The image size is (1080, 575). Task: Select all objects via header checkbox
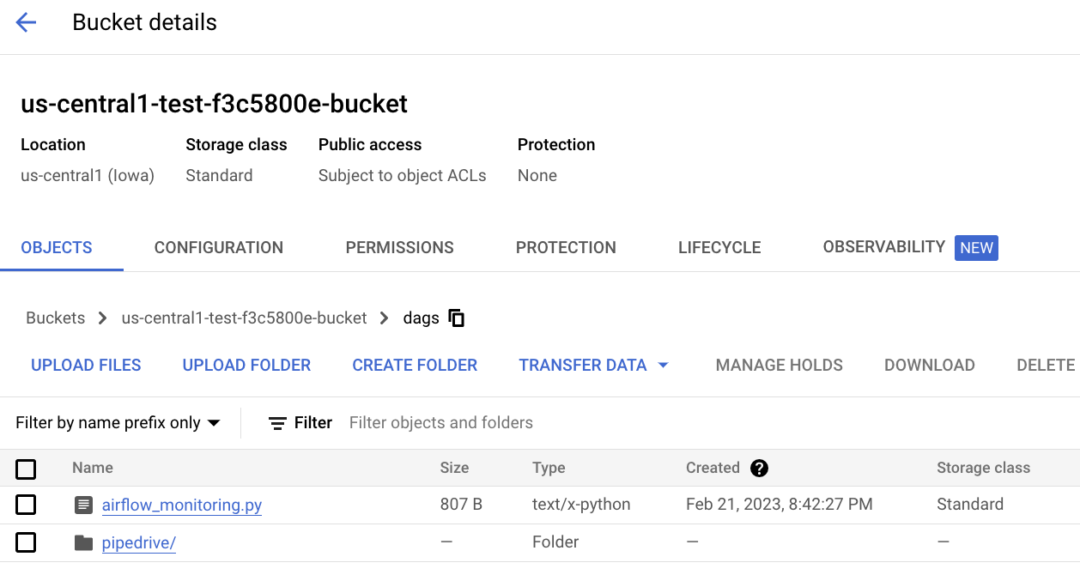click(x=26, y=469)
